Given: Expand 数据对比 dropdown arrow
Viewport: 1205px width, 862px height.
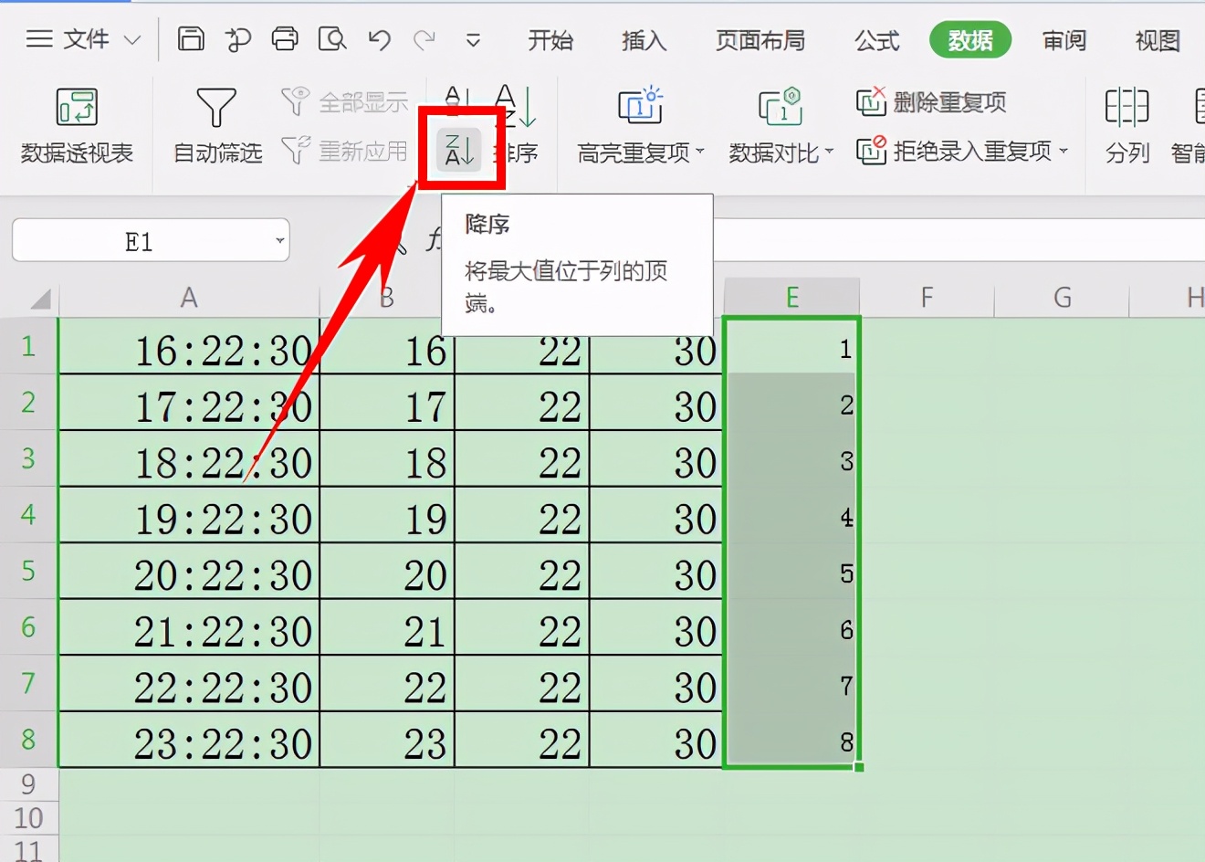Looking at the screenshot, I should tap(829, 152).
